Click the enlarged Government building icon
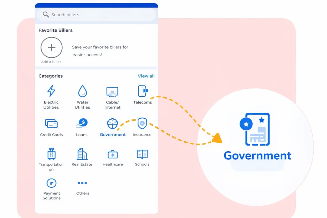The image size is (327, 218). (255, 129)
